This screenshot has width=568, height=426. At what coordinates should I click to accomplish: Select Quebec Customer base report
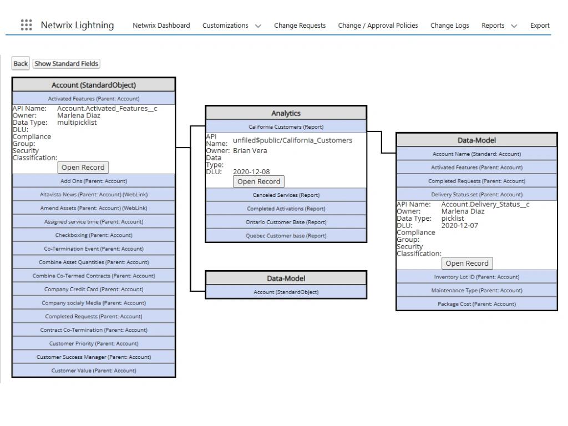[286, 235]
